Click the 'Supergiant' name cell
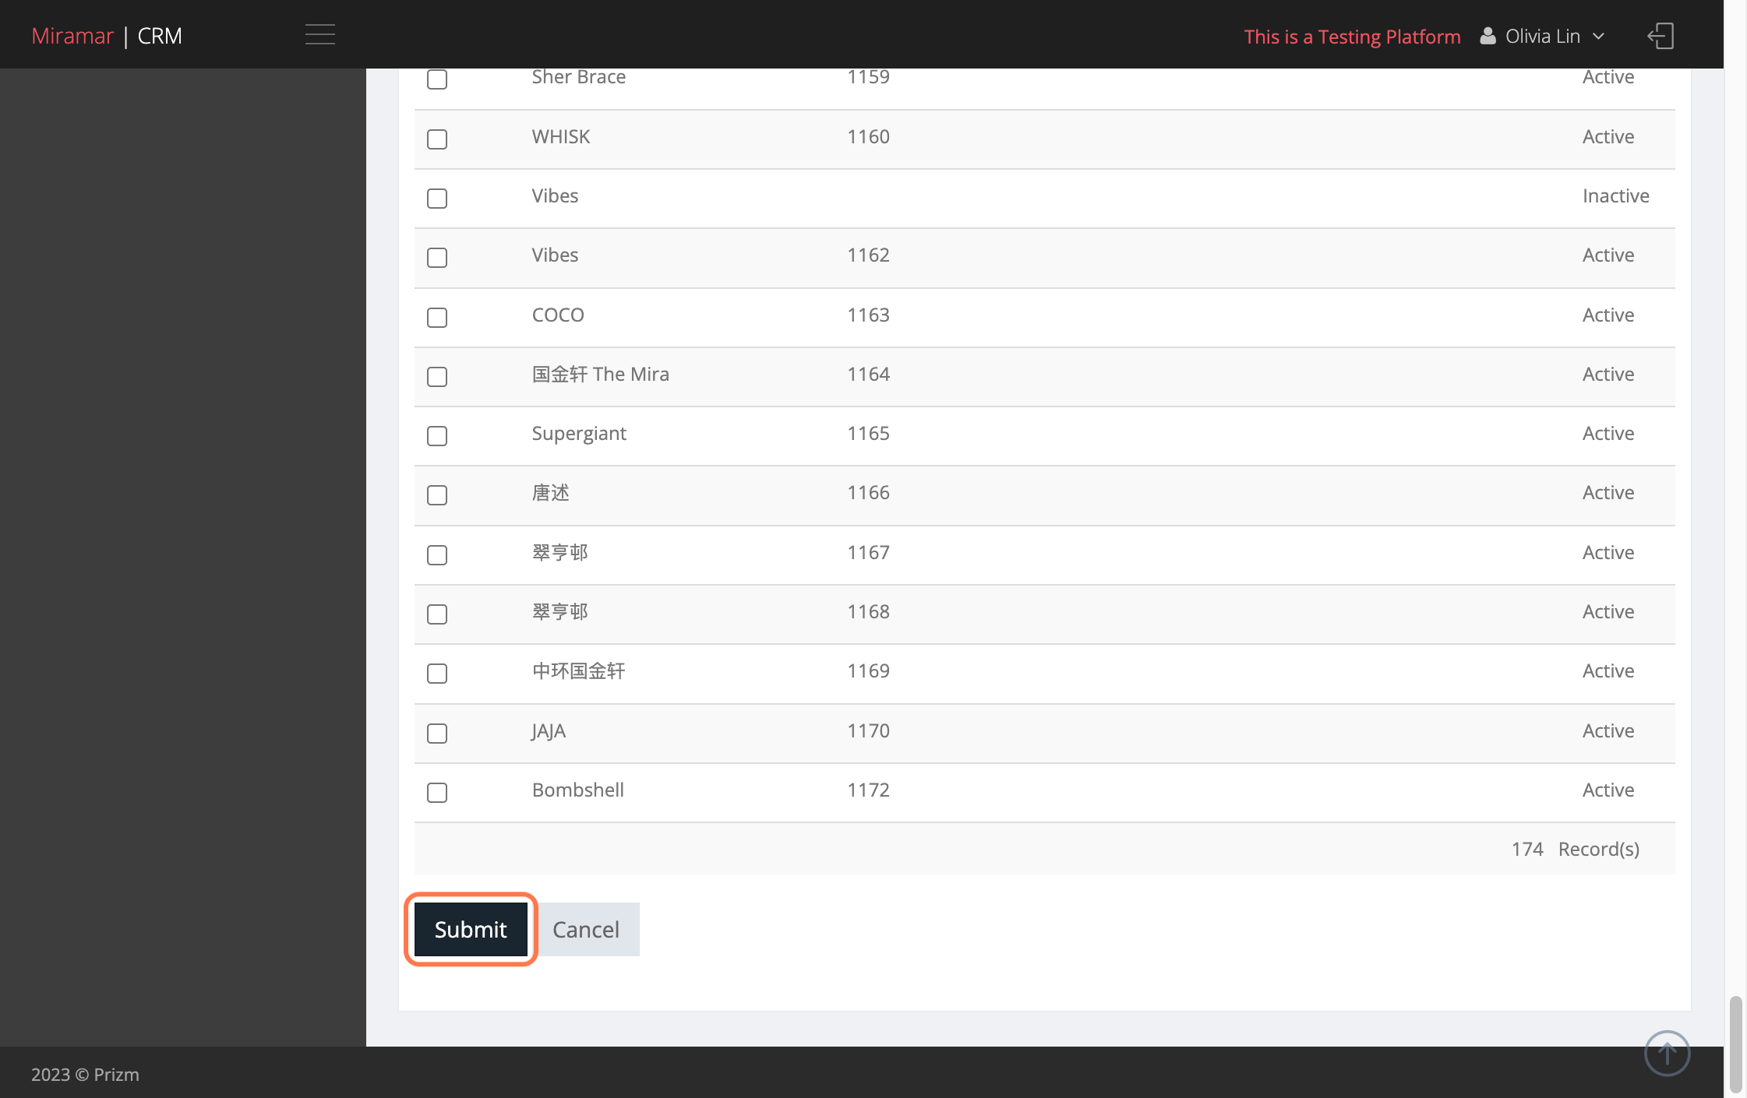This screenshot has height=1098, width=1747. [x=579, y=434]
